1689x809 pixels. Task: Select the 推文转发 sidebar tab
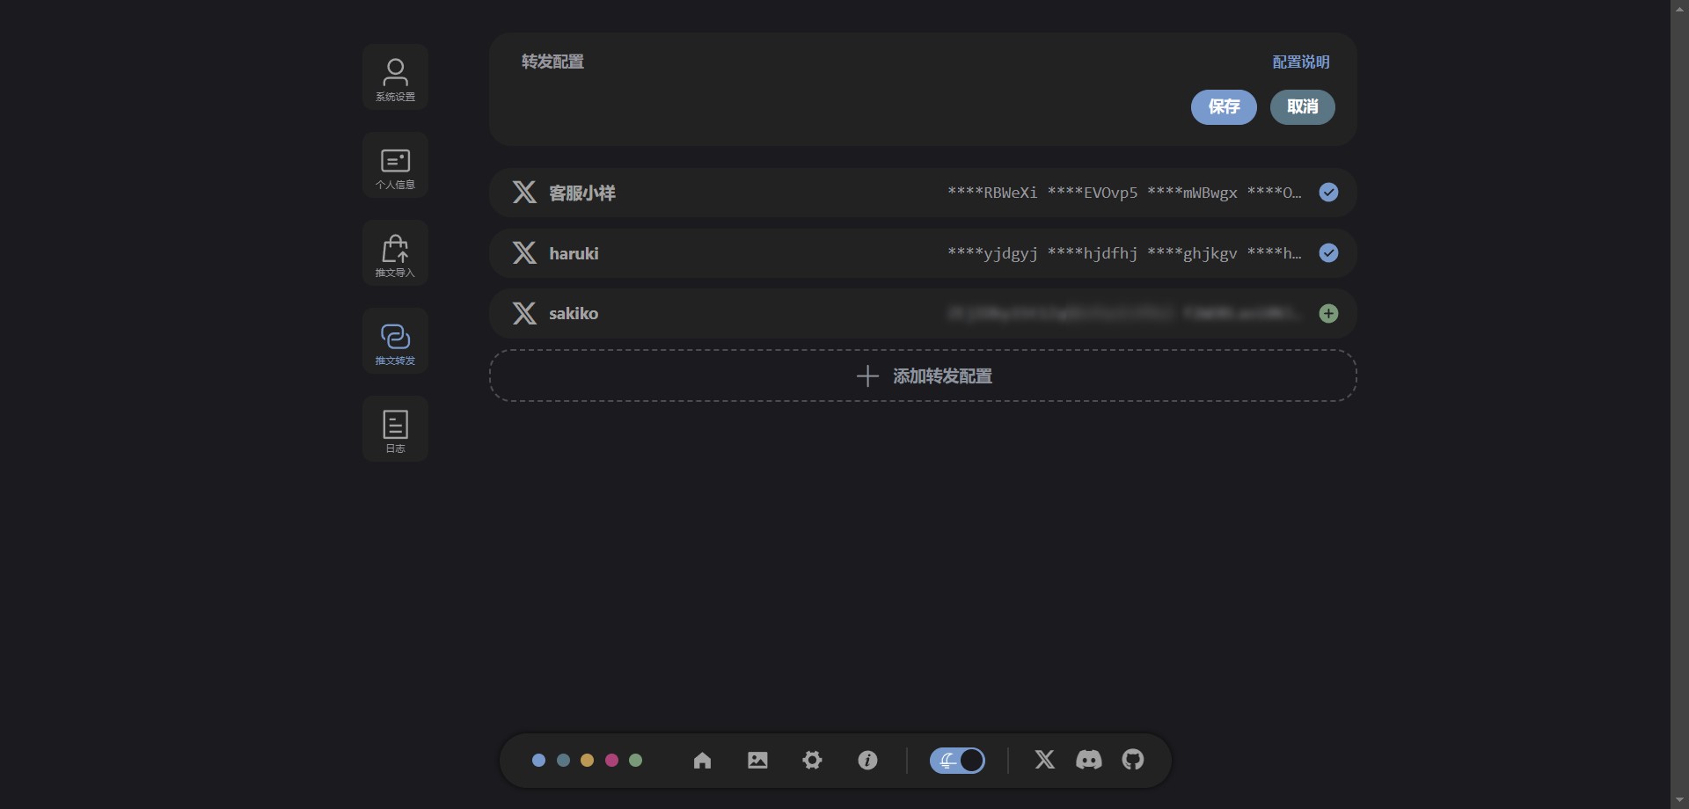click(x=395, y=341)
